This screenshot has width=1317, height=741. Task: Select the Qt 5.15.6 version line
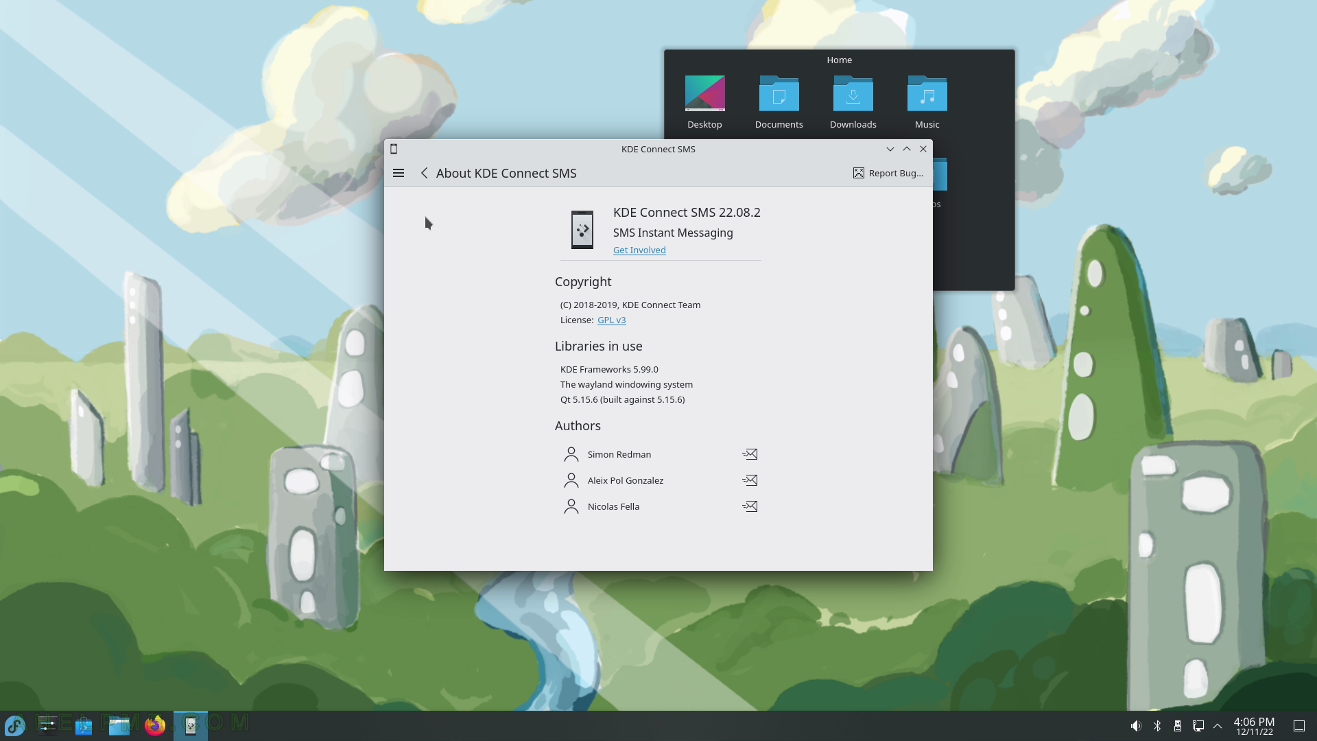[x=622, y=399]
